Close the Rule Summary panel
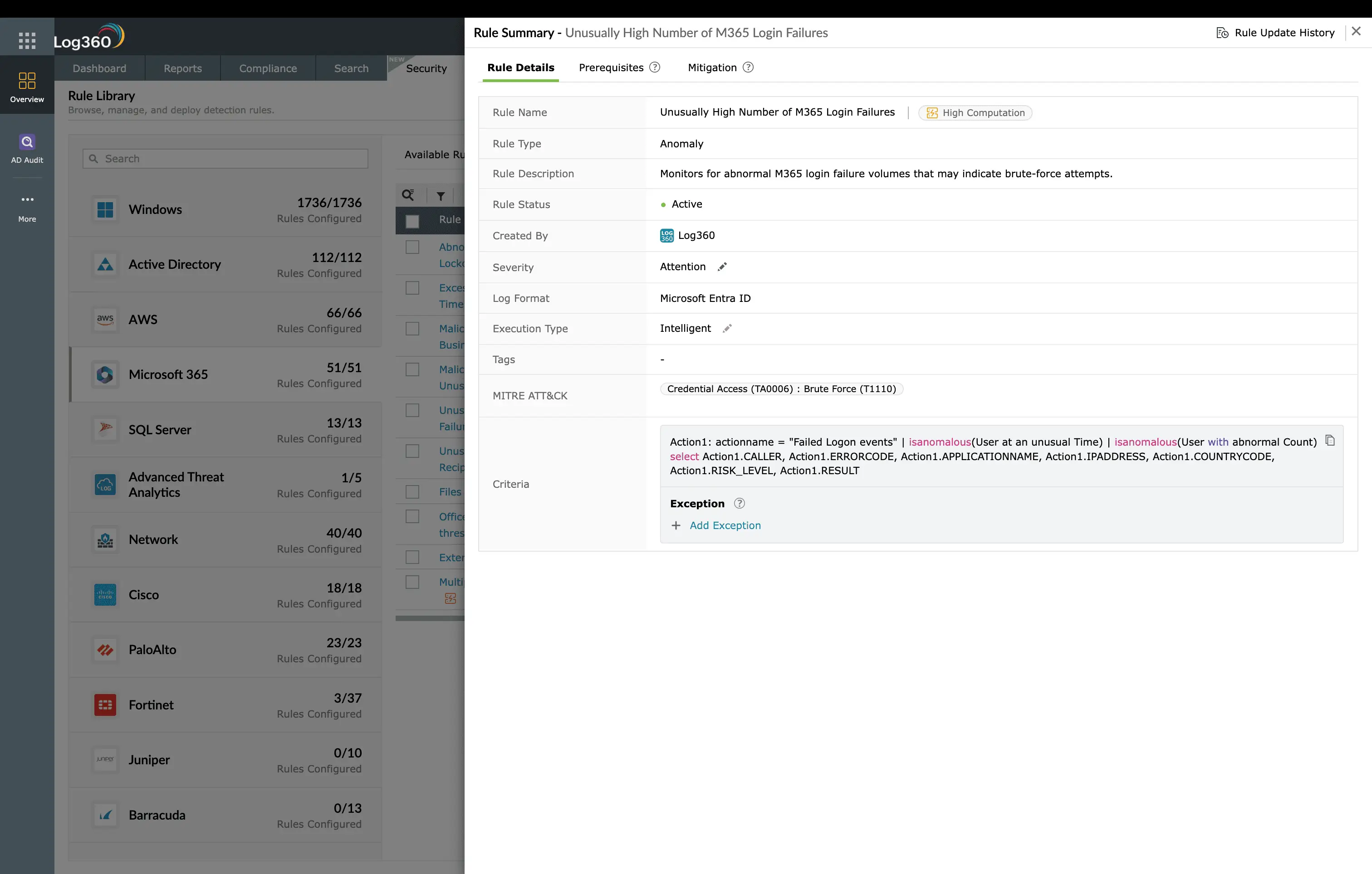 tap(1356, 31)
